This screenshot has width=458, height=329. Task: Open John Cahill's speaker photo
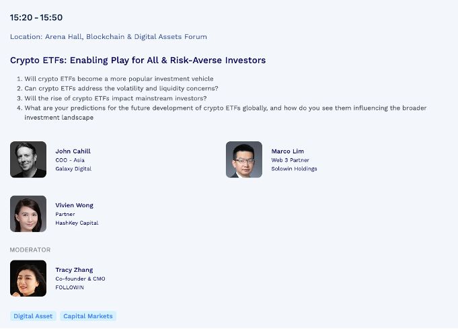28,159
